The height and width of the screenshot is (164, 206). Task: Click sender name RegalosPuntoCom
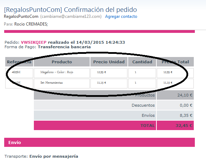(x=21, y=16)
